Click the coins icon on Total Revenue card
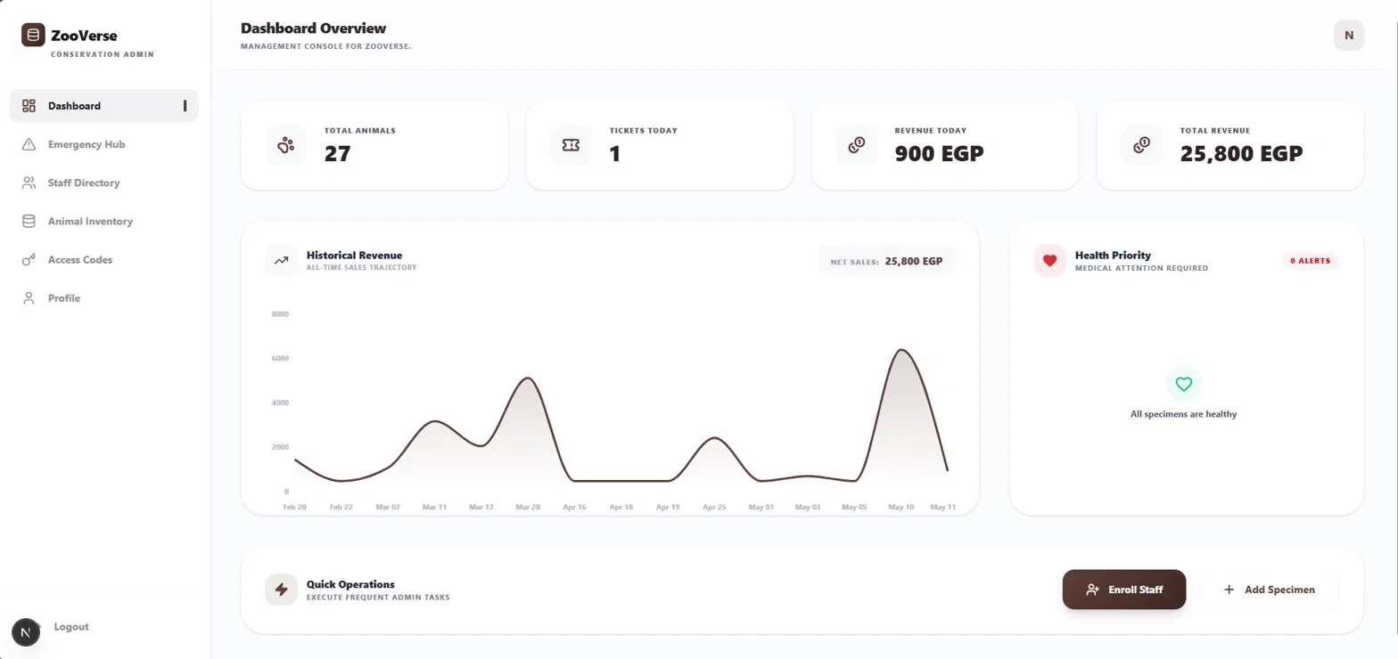Image resolution: width=1398 pixels, height=659 pixels. coord(1141,145)
